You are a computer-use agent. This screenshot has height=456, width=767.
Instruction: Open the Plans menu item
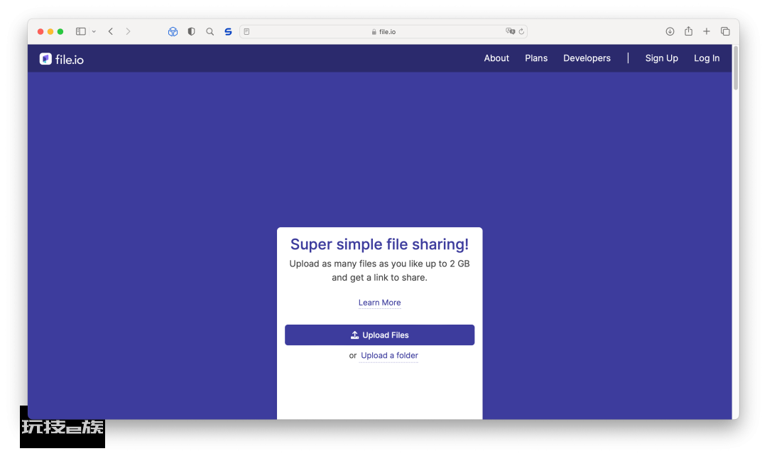tap(536, 58)
